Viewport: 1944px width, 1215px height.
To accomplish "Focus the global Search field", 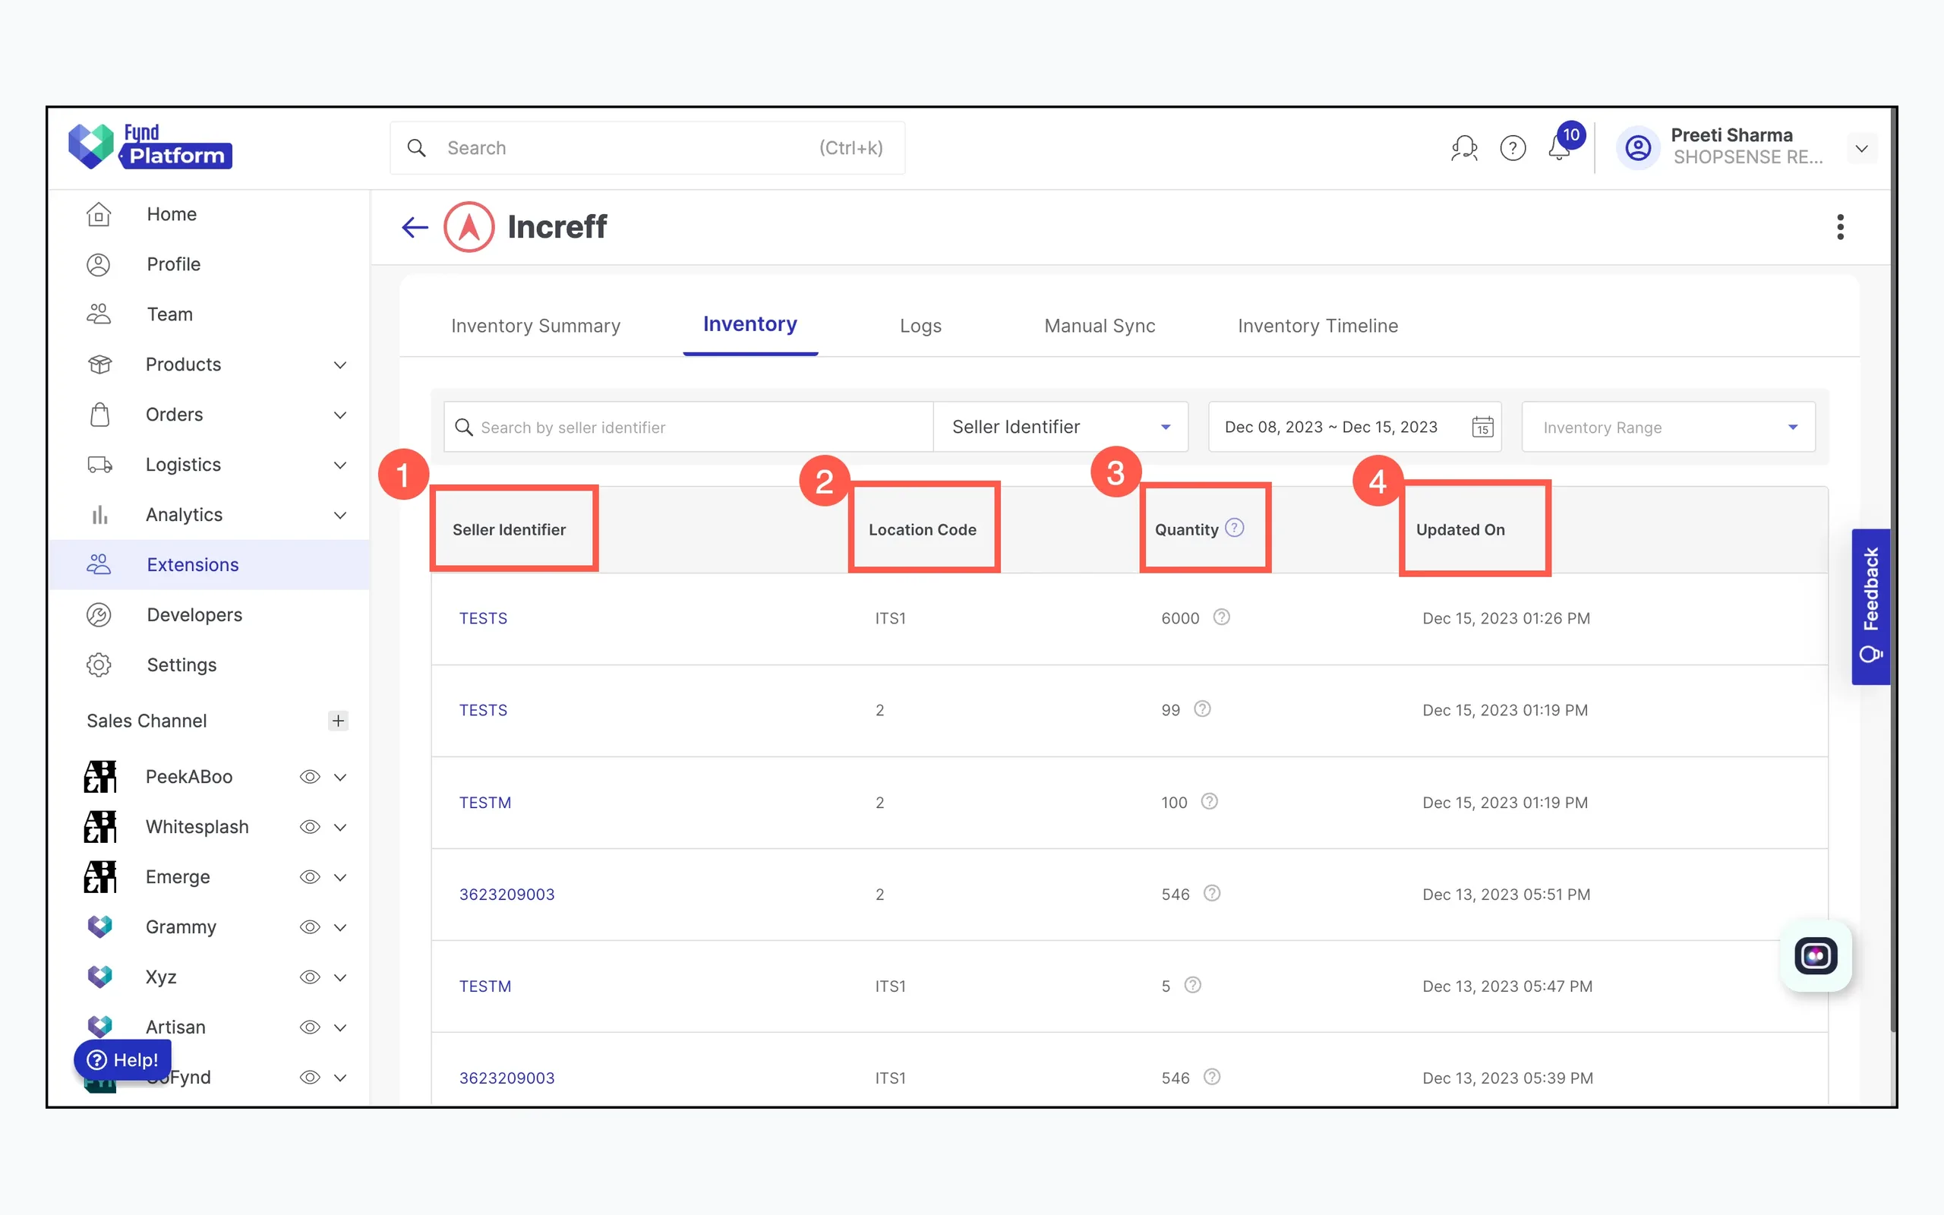I will [x=648, y=148].
